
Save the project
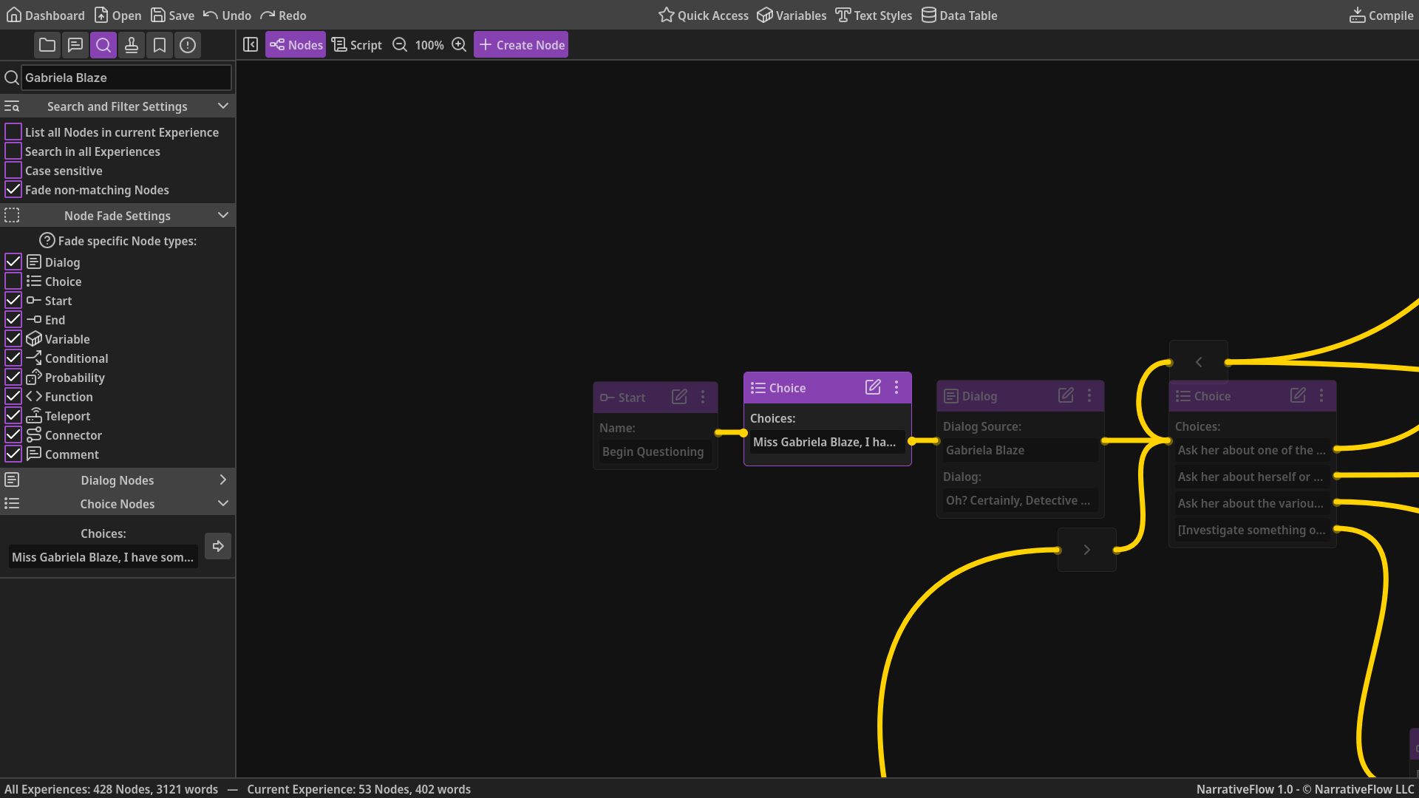[172, 16]
